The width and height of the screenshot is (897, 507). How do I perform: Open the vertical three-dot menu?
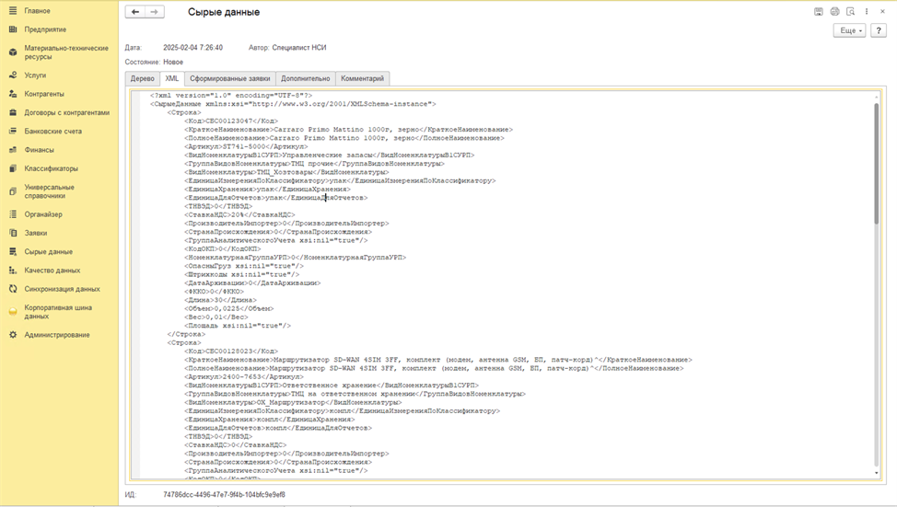click(x=867, y=12)
